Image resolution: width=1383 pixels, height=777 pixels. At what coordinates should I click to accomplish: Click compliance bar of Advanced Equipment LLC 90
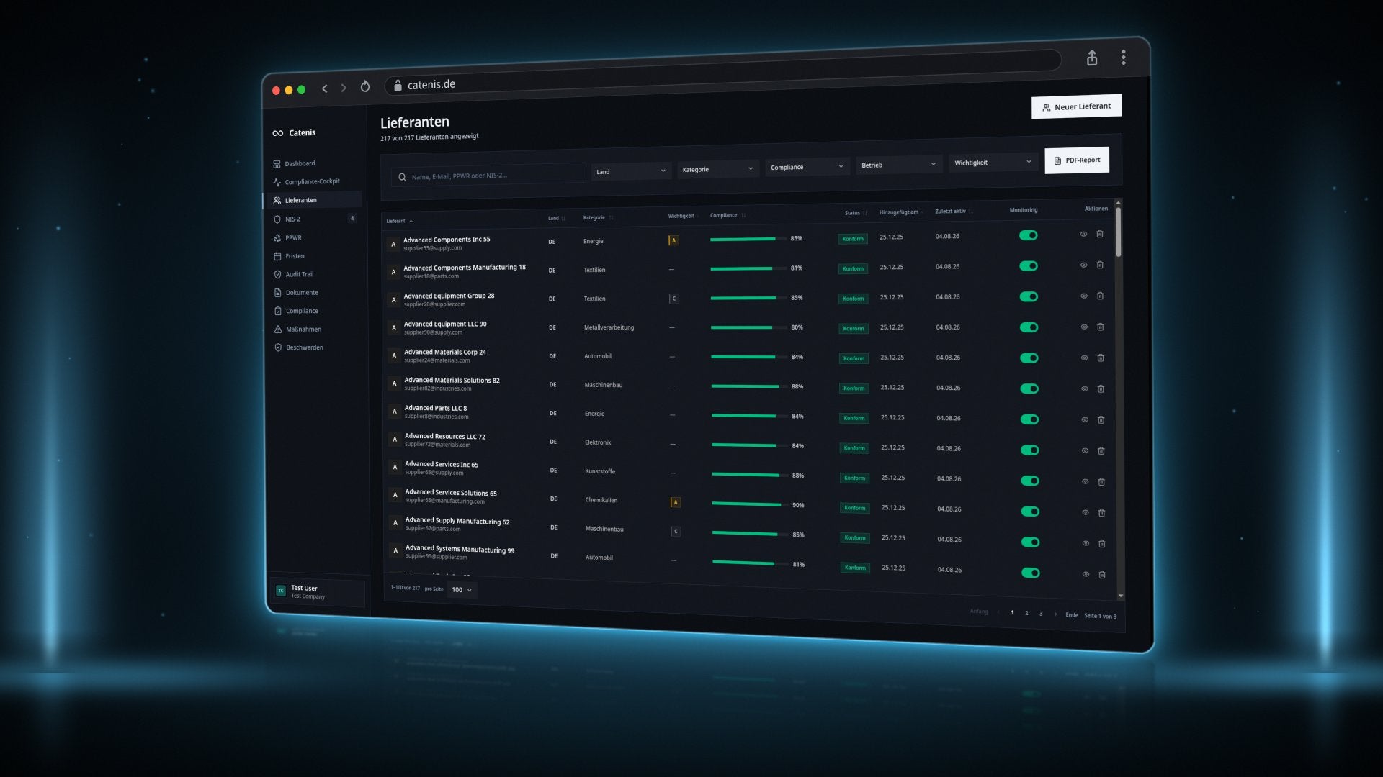[748, 327]
